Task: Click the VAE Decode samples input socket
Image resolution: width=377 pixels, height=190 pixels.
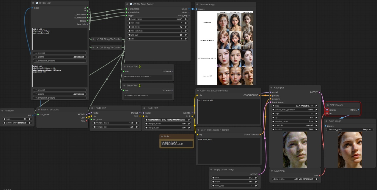Action: point(327,110)
